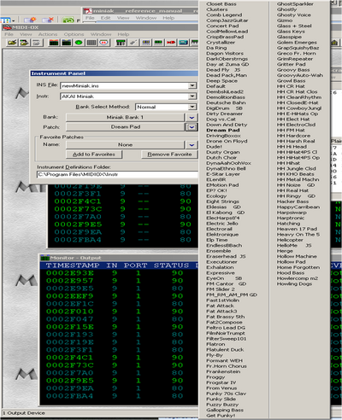Select Howling Dogs patch
Viewport: 342px width, 420px height.
tap(294, 283)
